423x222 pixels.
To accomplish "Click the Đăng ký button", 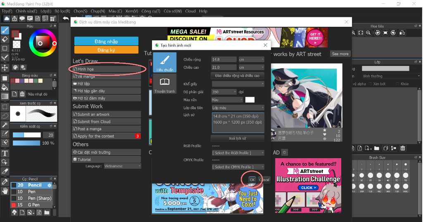I will (x=106, y=50).
